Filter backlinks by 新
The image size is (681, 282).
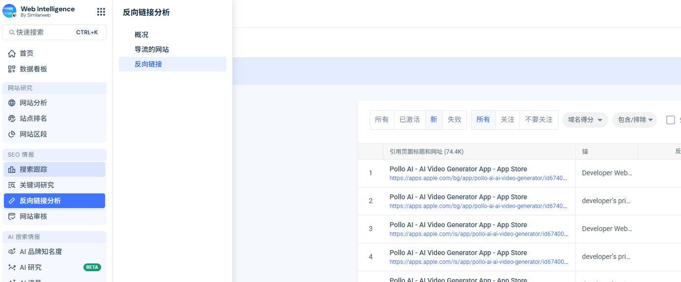pyautogui.click(x=434, y=119)
